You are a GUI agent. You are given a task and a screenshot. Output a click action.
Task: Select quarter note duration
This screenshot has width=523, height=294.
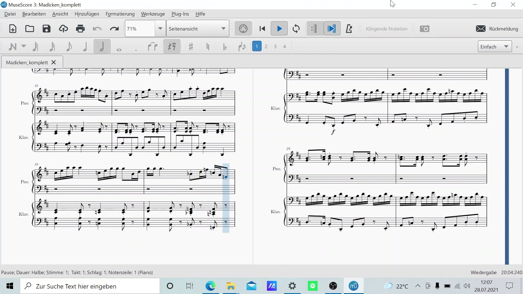[85, 47]
